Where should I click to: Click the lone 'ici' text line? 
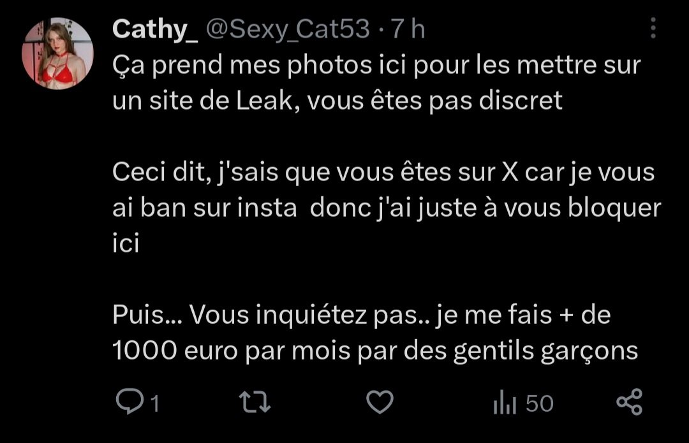(126, 243)
